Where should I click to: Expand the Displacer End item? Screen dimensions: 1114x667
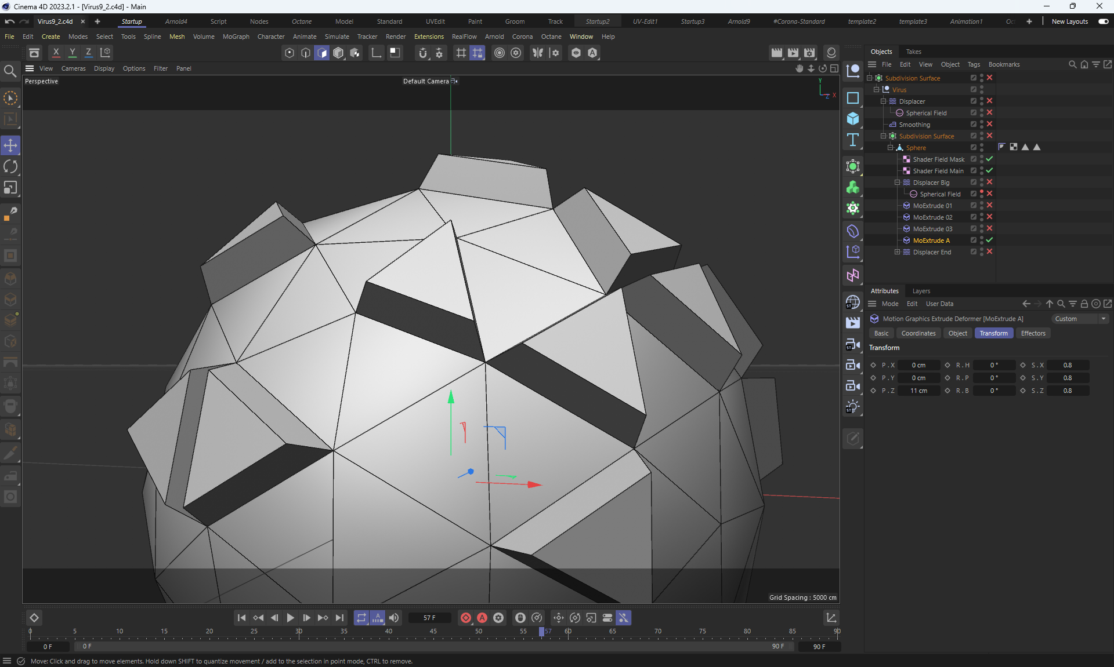pos(897,252)
